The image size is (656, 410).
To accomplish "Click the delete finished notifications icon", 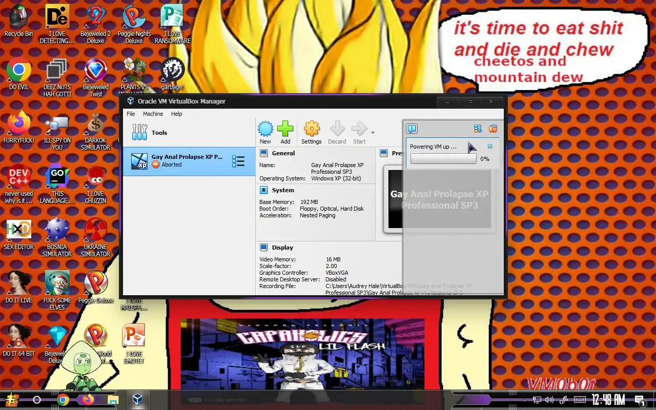I will tap(493, 129).
